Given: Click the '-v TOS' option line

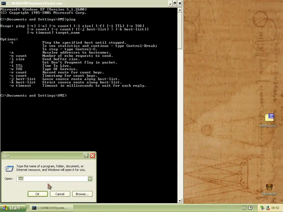Looking at the screenshot, I should (x=43, y=69).
